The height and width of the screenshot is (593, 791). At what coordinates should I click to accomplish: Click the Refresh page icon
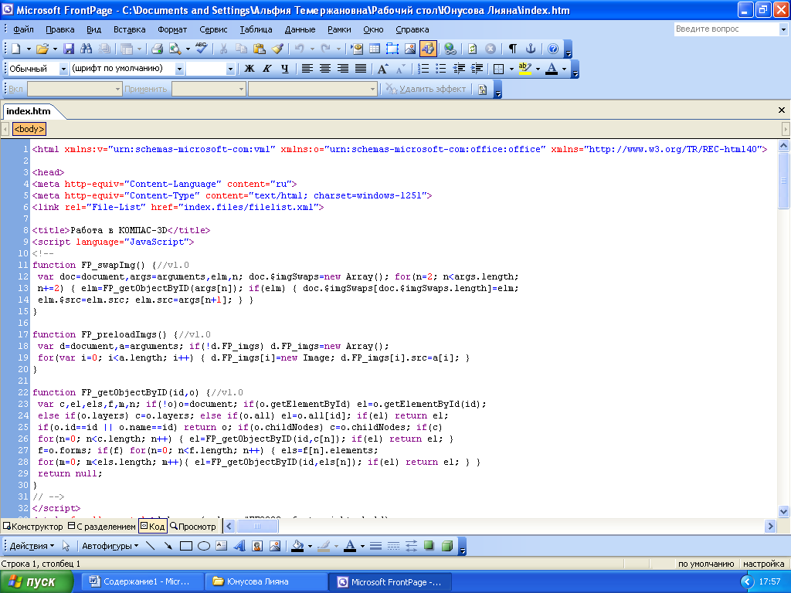coord(472,49)
